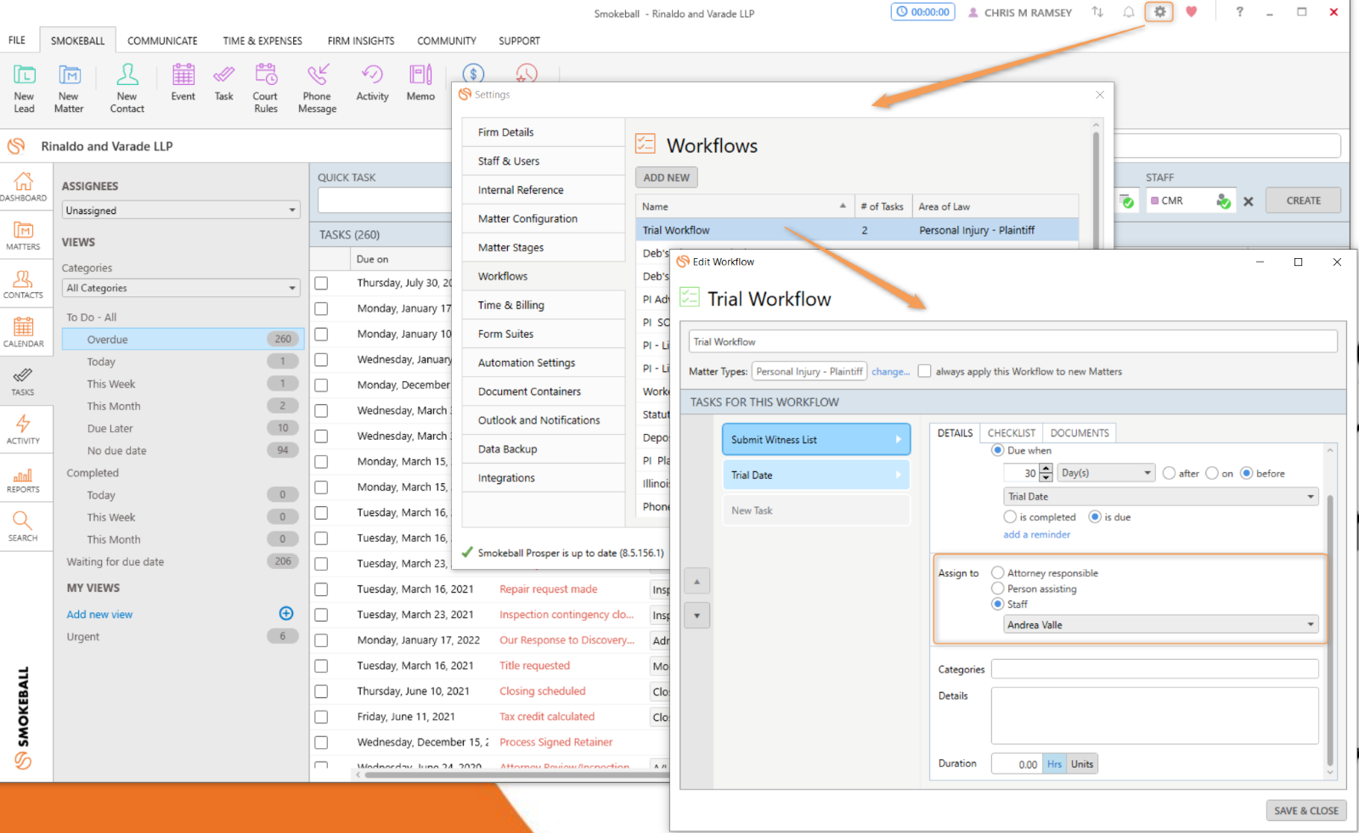Click the settings gear icon
The height and width of the screenshot is (833, 1359).
pos(1159,12)
